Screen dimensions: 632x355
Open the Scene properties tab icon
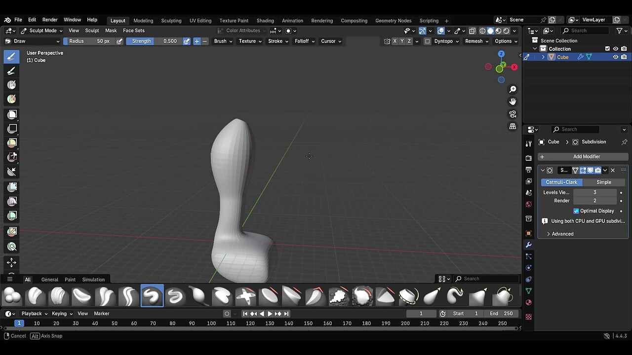tap(528, 193)
